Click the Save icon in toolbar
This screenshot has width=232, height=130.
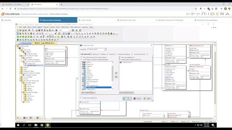coord(23,30)
